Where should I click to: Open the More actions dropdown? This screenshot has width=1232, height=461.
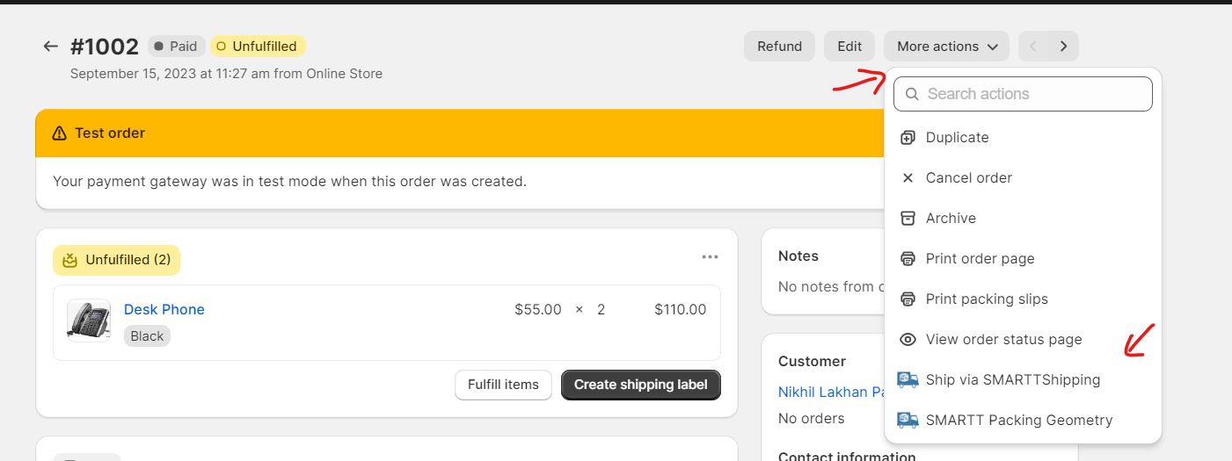946,47
